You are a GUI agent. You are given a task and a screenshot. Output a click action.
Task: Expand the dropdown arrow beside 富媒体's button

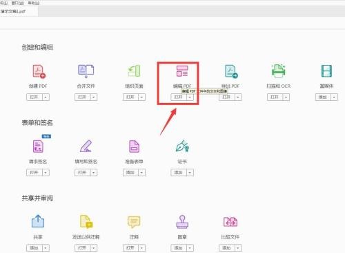tap(335, 97)
